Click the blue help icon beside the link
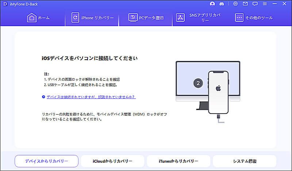The image size is (292, 171). tap(43, 97)
